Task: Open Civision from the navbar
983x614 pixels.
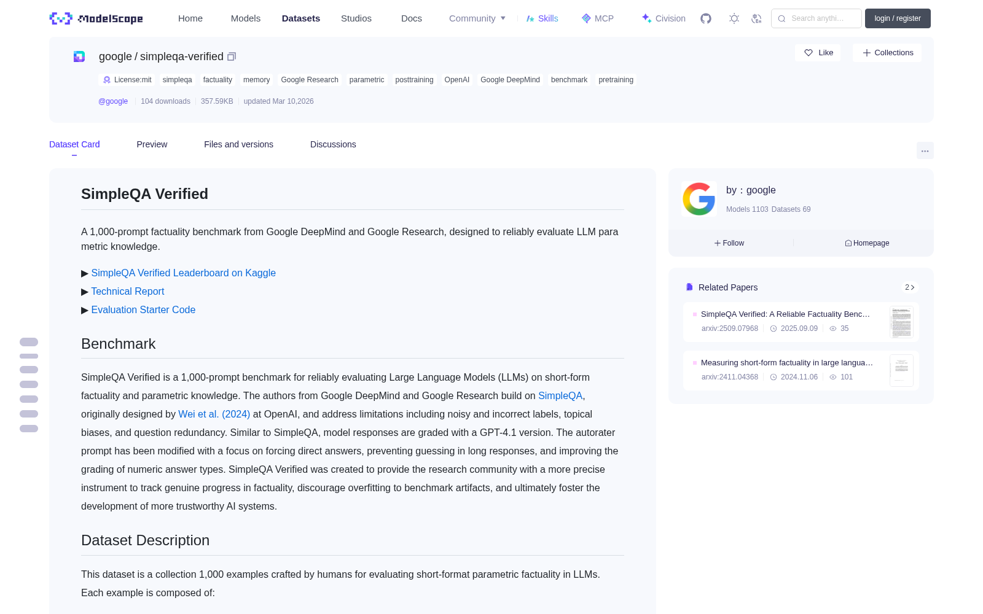Action: 664,18
